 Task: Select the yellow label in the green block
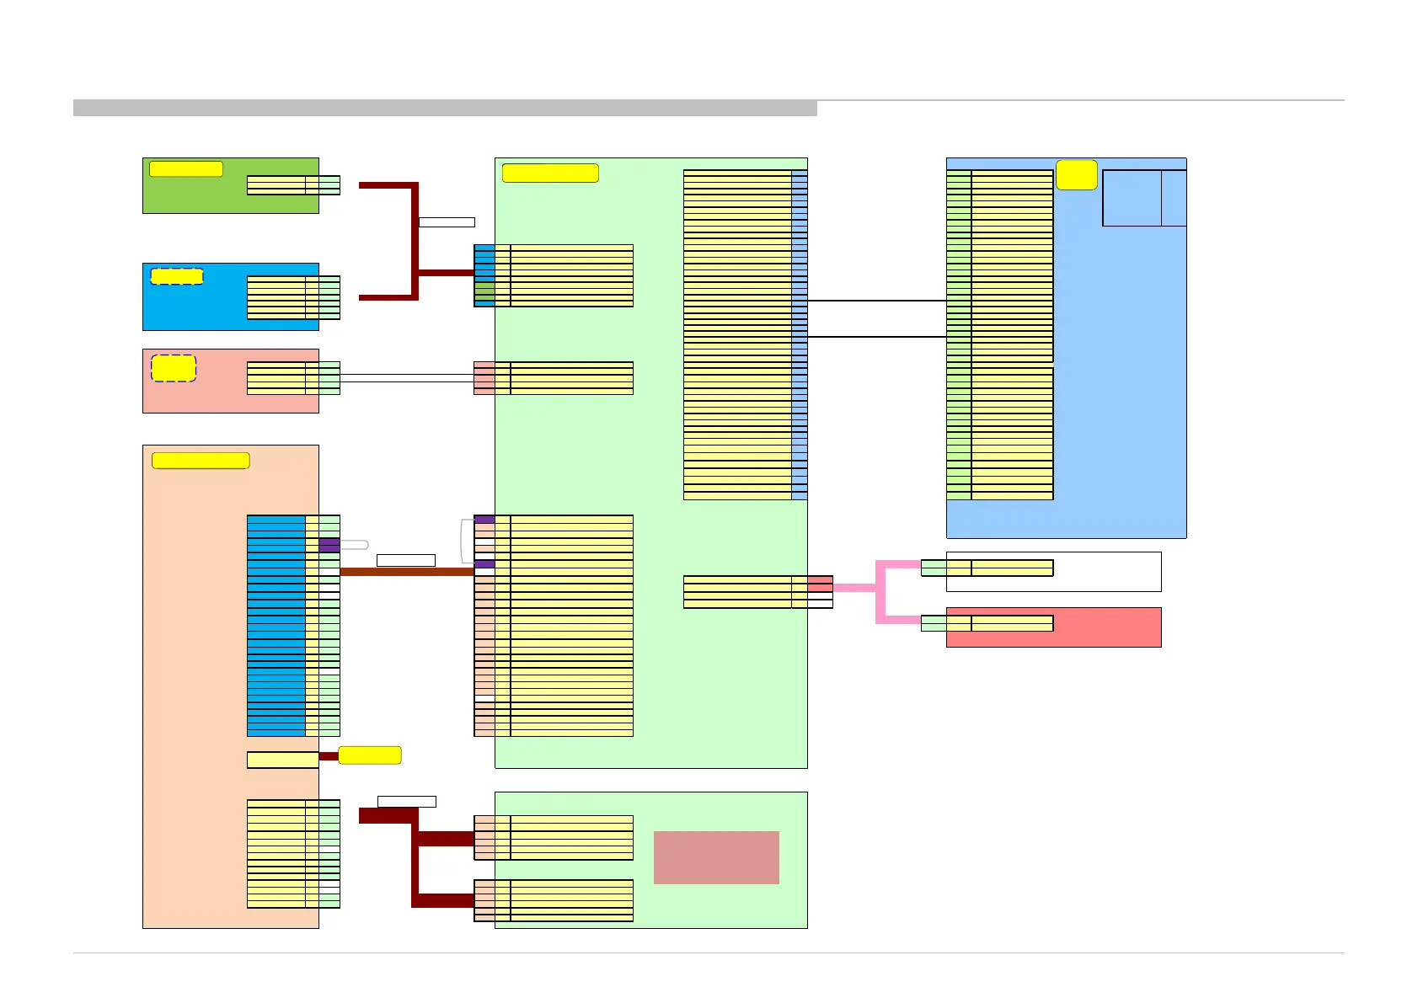186,168
